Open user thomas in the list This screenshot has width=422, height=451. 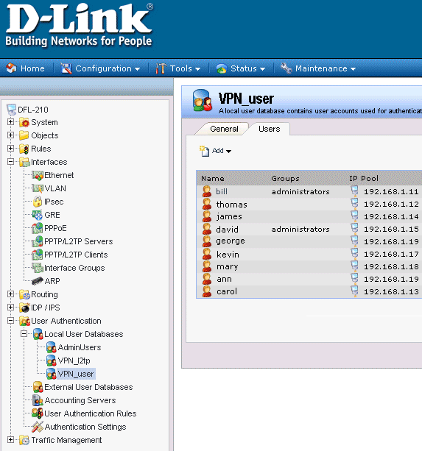[x=231, y=205]
